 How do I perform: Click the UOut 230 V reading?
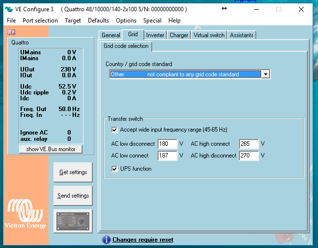click(x=48, y=69)
